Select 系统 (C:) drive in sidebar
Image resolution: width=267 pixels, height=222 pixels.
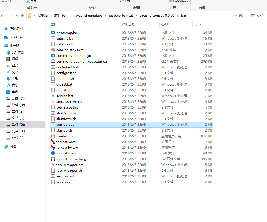(x=18, y=98)
